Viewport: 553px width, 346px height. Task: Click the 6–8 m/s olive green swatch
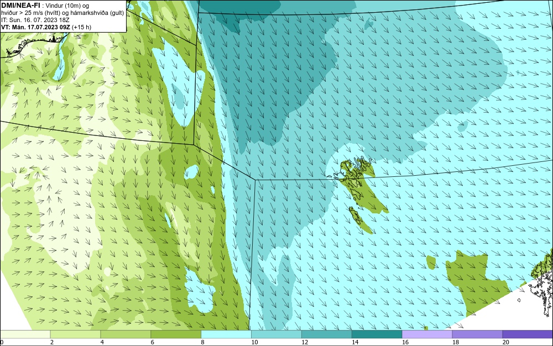(176, 334)
